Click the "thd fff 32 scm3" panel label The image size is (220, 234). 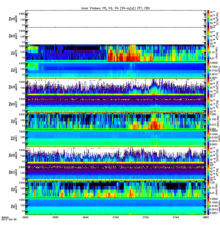point(13,104)
